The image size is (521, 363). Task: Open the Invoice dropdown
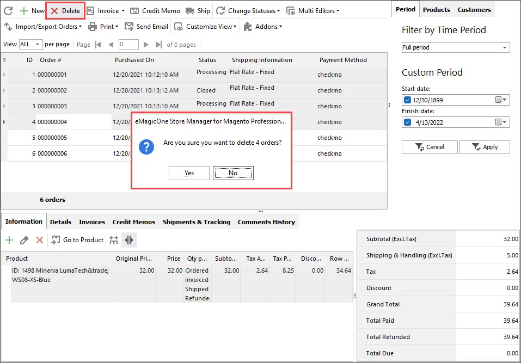click(106, 11)
